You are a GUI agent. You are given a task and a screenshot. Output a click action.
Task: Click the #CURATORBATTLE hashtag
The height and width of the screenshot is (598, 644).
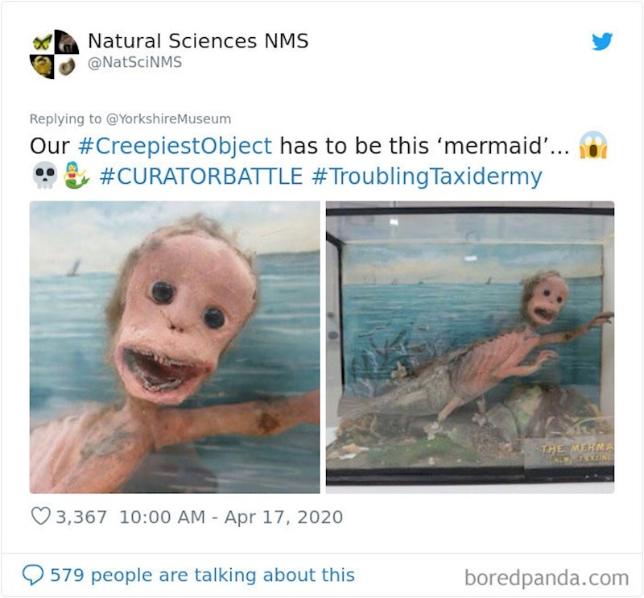point(200,176)
